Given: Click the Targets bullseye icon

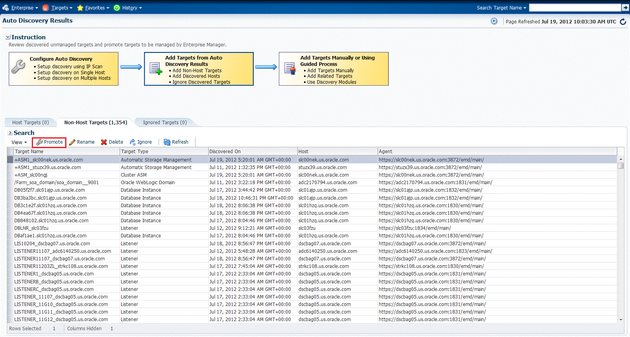Looking at the screenshot, I should pos(46,8).
